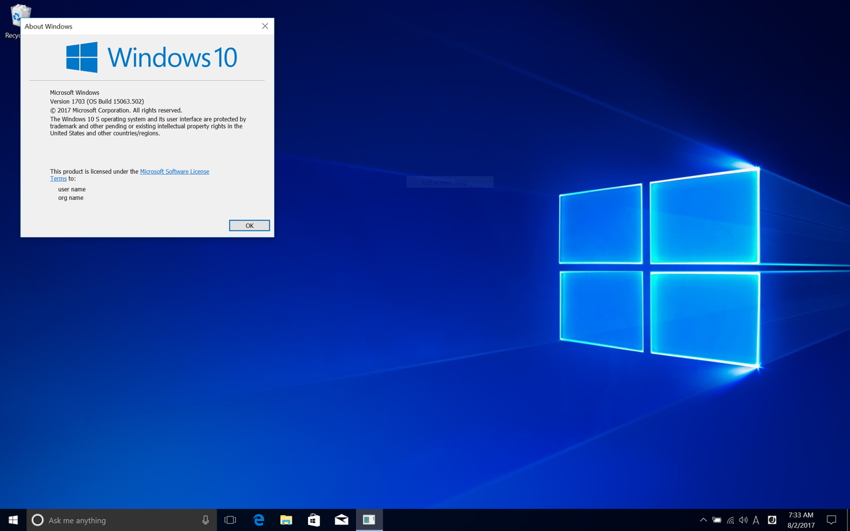Open Wi-Fi networks from the tray
The height and width of the screenshot is (531, 850).
point(730,520)
